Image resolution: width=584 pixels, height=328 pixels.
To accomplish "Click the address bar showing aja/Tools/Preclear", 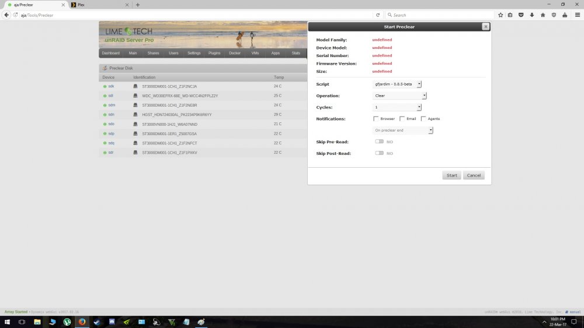I will 194,15.
